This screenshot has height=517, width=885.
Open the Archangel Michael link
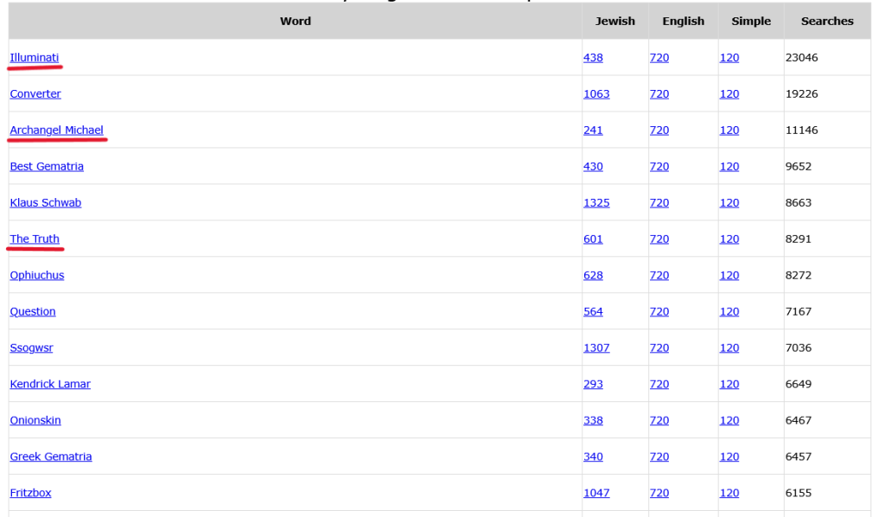56,131
